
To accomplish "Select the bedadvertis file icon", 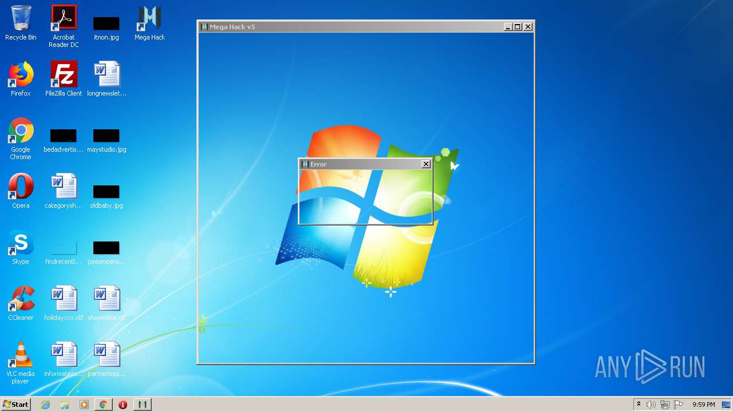I will pyautogui.click(x=64, y=140).
